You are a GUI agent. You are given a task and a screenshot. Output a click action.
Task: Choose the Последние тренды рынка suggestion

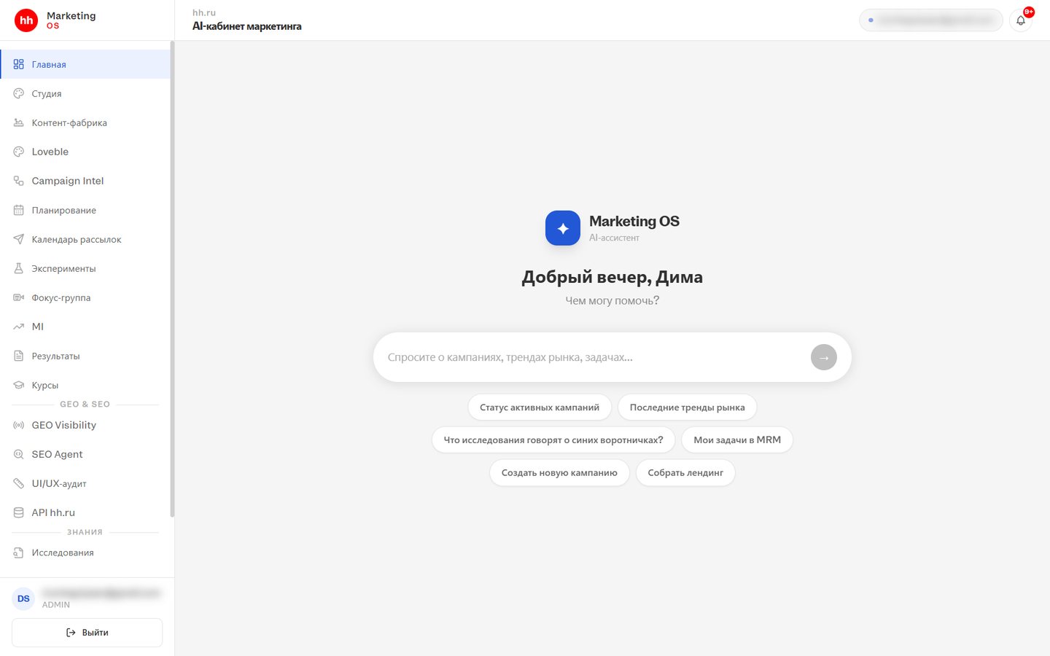(687, 407)
